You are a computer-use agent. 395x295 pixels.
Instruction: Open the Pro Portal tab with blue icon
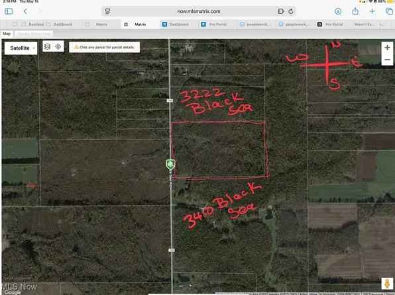point(217,24)
